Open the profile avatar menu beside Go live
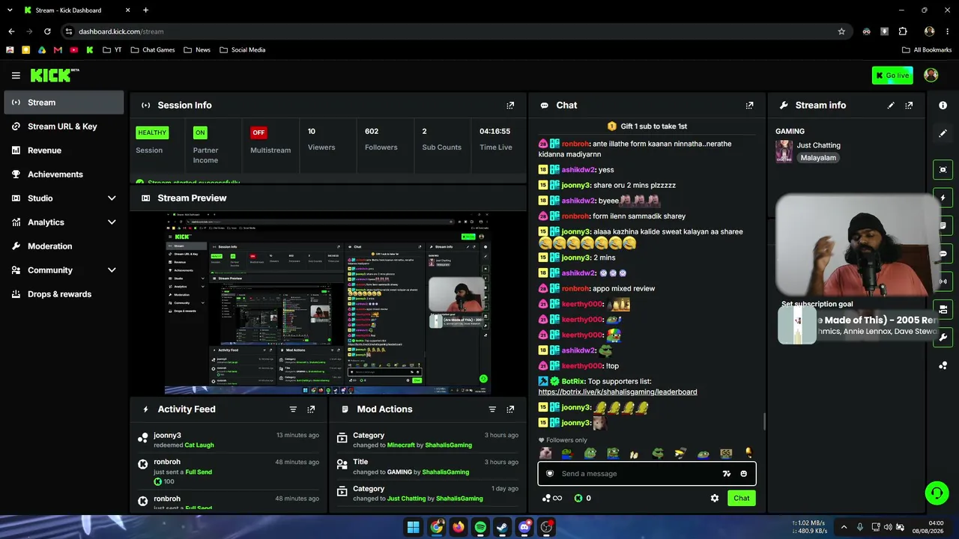The height and width of the screenshot is (539, 959). 931,75
